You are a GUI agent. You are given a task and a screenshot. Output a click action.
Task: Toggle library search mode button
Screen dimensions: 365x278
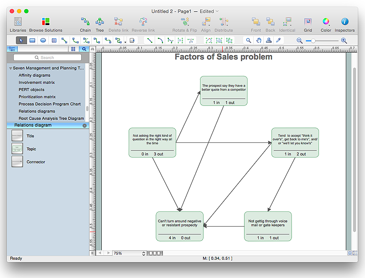pos(84,49)
